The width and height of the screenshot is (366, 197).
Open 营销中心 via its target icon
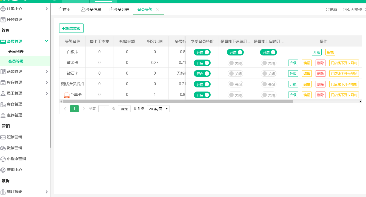tap(3, 170)
